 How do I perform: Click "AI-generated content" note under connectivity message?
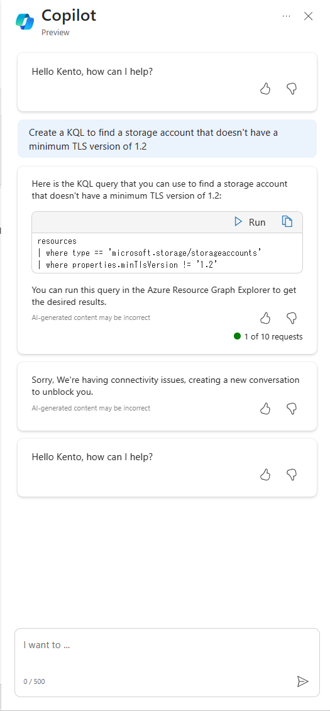tap(91, 408)
